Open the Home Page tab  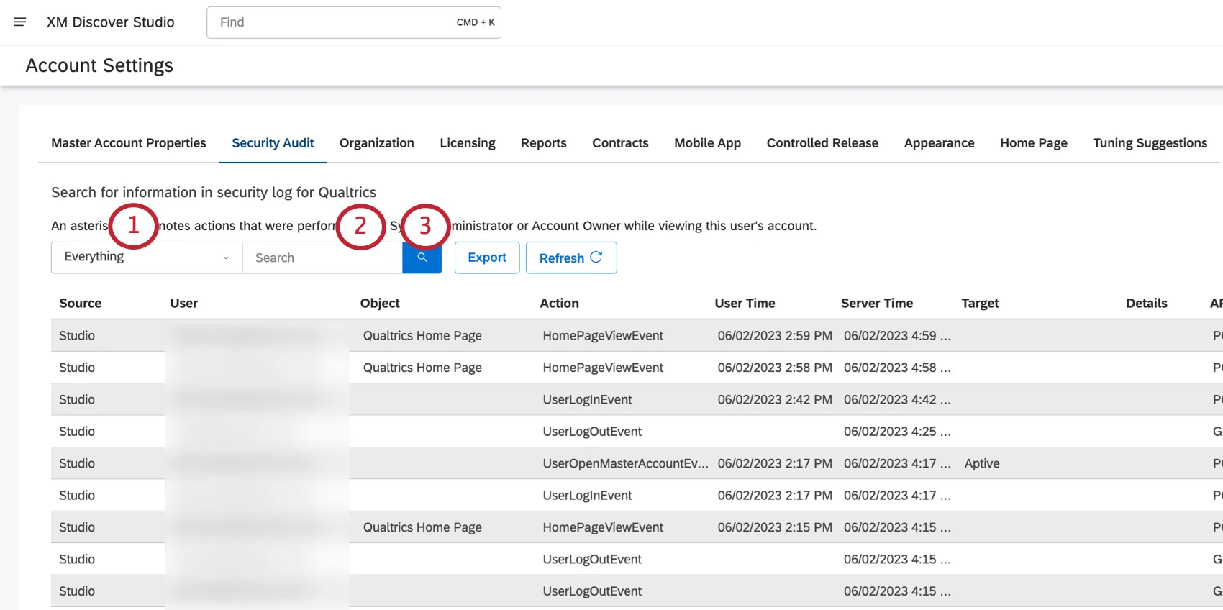click(x=1033, y=143)
